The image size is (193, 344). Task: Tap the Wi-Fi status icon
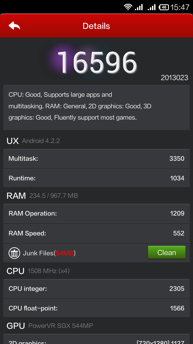128,7
